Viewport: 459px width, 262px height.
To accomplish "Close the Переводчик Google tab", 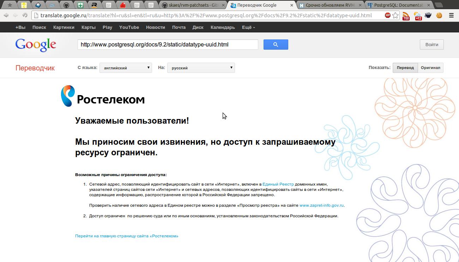I will (x=291, y=5).
